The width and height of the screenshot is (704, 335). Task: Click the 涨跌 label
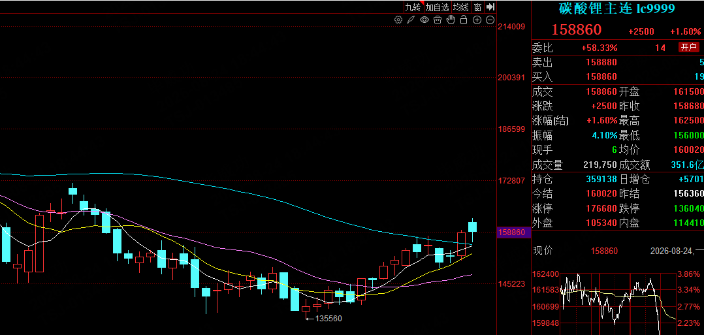[x=542, y=106]
